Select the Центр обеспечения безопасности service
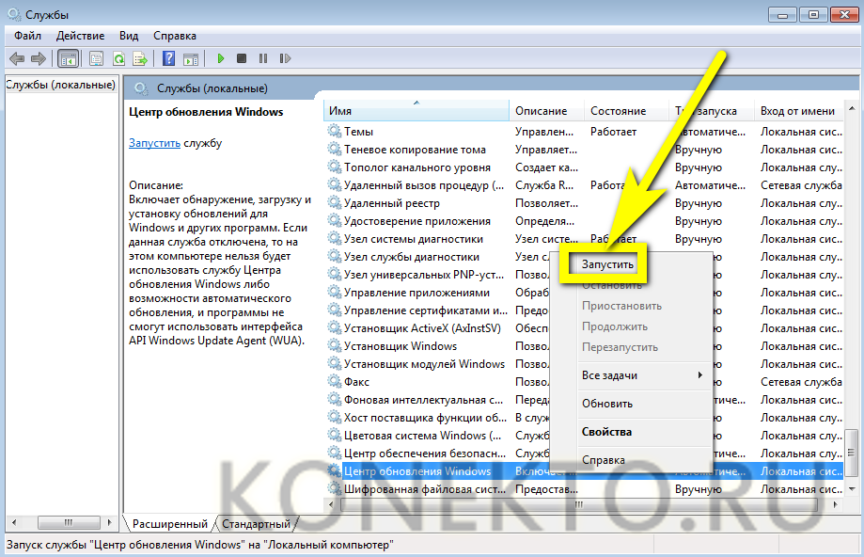Image resolution: width=864 pixels, height=557 pixels. pyautogui.click(x=425, y=454)
